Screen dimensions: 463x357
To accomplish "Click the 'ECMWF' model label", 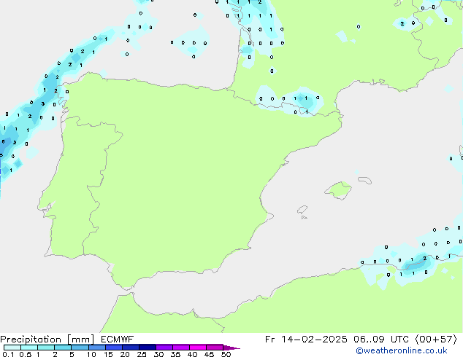I will (x=118, y=340).
